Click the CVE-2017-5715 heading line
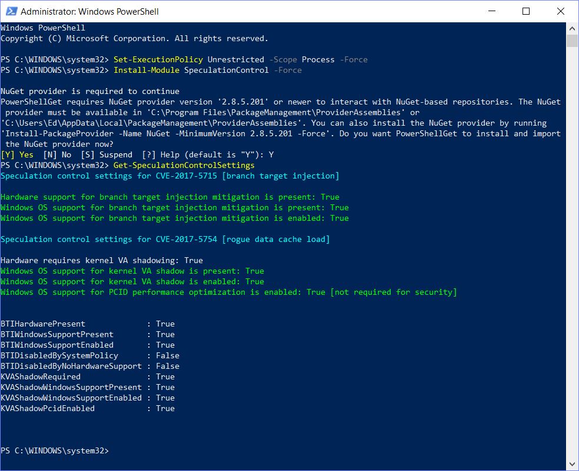This screenshot has width=579, height=471. 169,176
